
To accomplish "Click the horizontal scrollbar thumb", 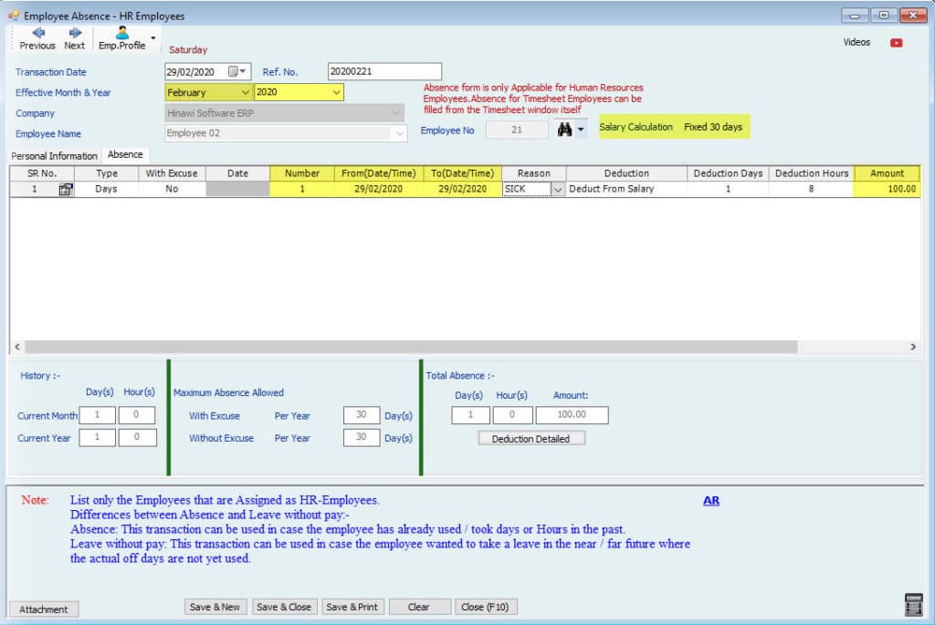I will 411,347.
